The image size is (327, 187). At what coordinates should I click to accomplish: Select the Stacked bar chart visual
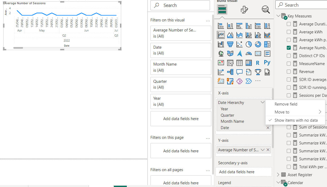[221, 26]
